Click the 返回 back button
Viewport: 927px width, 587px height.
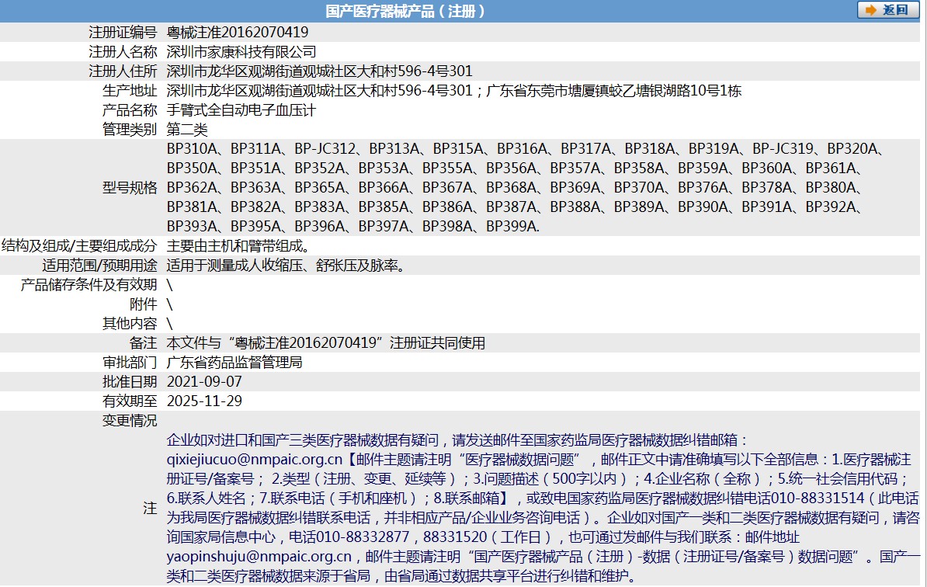click(x=888, y=10)
